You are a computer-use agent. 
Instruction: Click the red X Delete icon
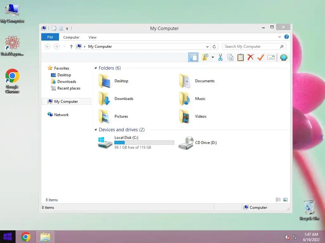tap(251, 57)
